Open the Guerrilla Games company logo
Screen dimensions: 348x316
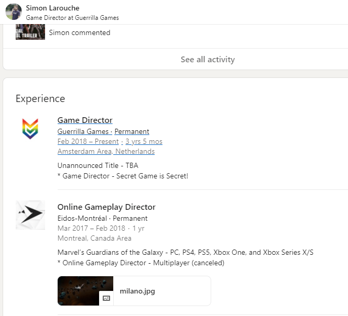pyautogui.click(x=30, y=129)
